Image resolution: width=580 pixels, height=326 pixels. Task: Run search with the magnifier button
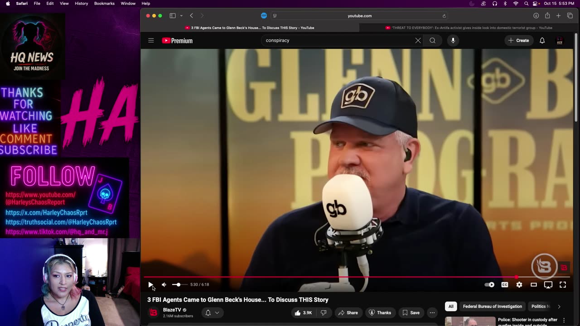tap(433, 40)
